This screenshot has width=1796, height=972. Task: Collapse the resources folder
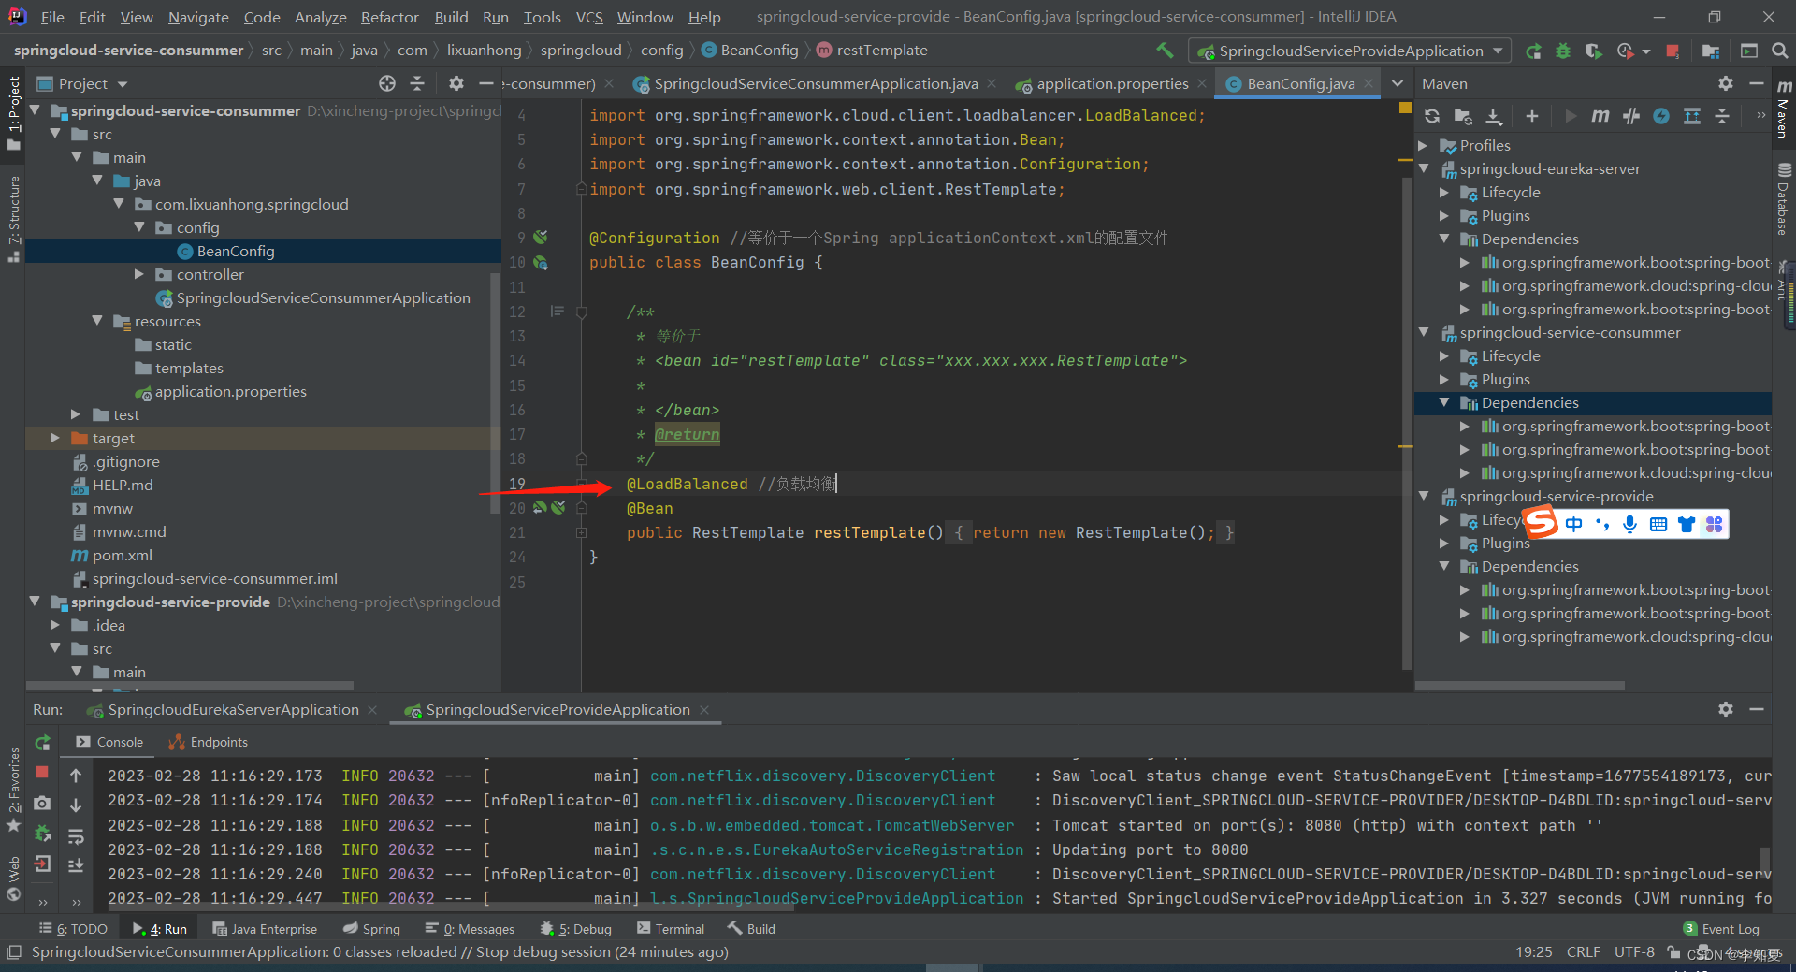(97, 321)
